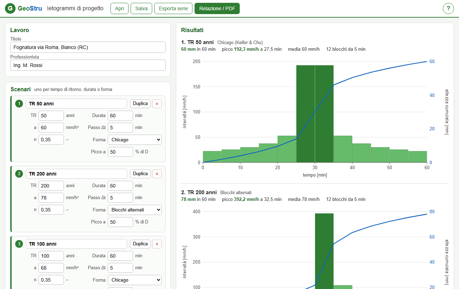
Task: Click the Durata field in TR 200 anni scenario
Action: tap(120, 186)
